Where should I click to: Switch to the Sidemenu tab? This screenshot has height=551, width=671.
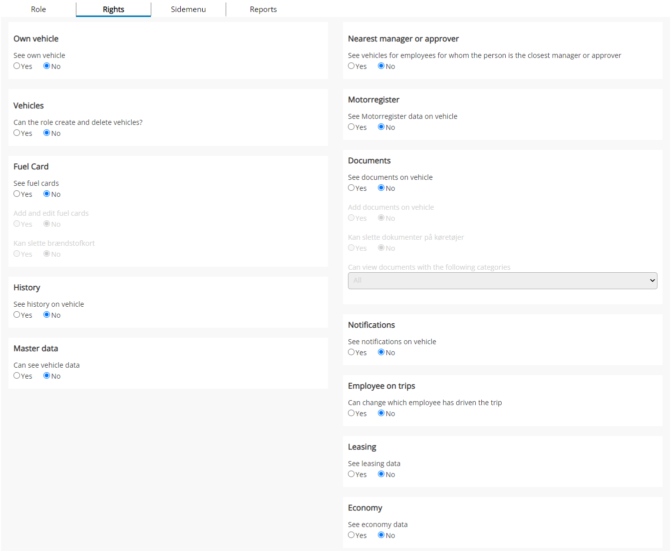(188, 9)
